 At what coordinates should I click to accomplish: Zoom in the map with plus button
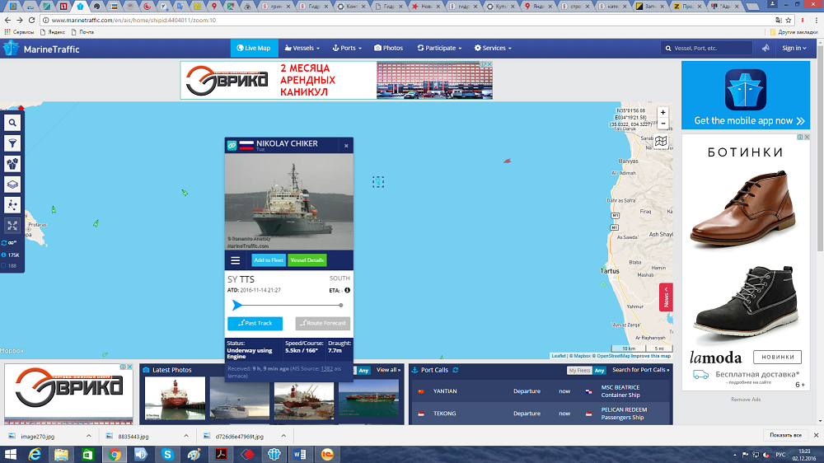[x=662, y=113]
